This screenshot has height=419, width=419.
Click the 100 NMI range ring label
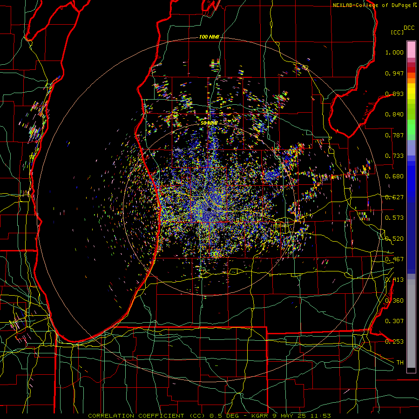click(x=209, y=37)
